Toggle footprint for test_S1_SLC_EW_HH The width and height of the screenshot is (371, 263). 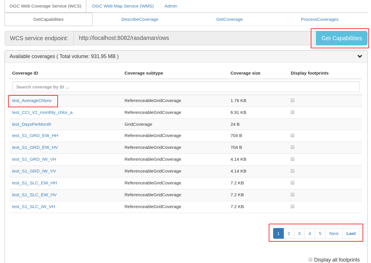pyautogui.click(x=292, y=182)
